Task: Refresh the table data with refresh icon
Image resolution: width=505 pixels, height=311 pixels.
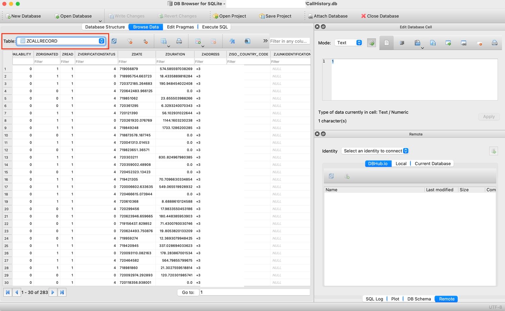Action: point(114,41)
